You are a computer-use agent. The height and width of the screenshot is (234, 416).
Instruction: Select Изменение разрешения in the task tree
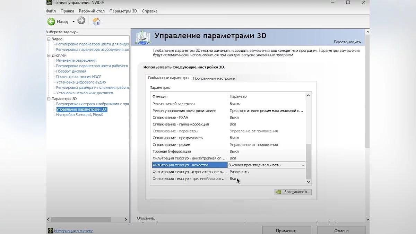[x=76, y=61]
